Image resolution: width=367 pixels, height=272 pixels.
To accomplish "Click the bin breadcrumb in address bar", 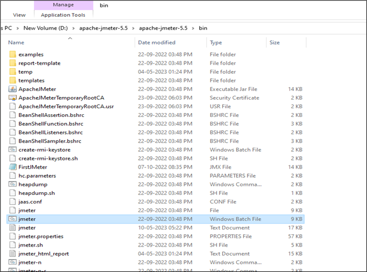I will pyautogui.click(x=203, y=28).
